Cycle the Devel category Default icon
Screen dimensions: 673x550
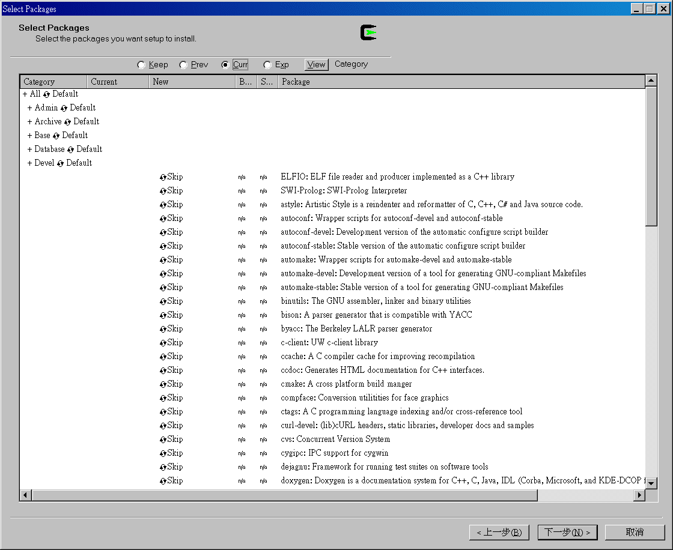tap(60, 163)
